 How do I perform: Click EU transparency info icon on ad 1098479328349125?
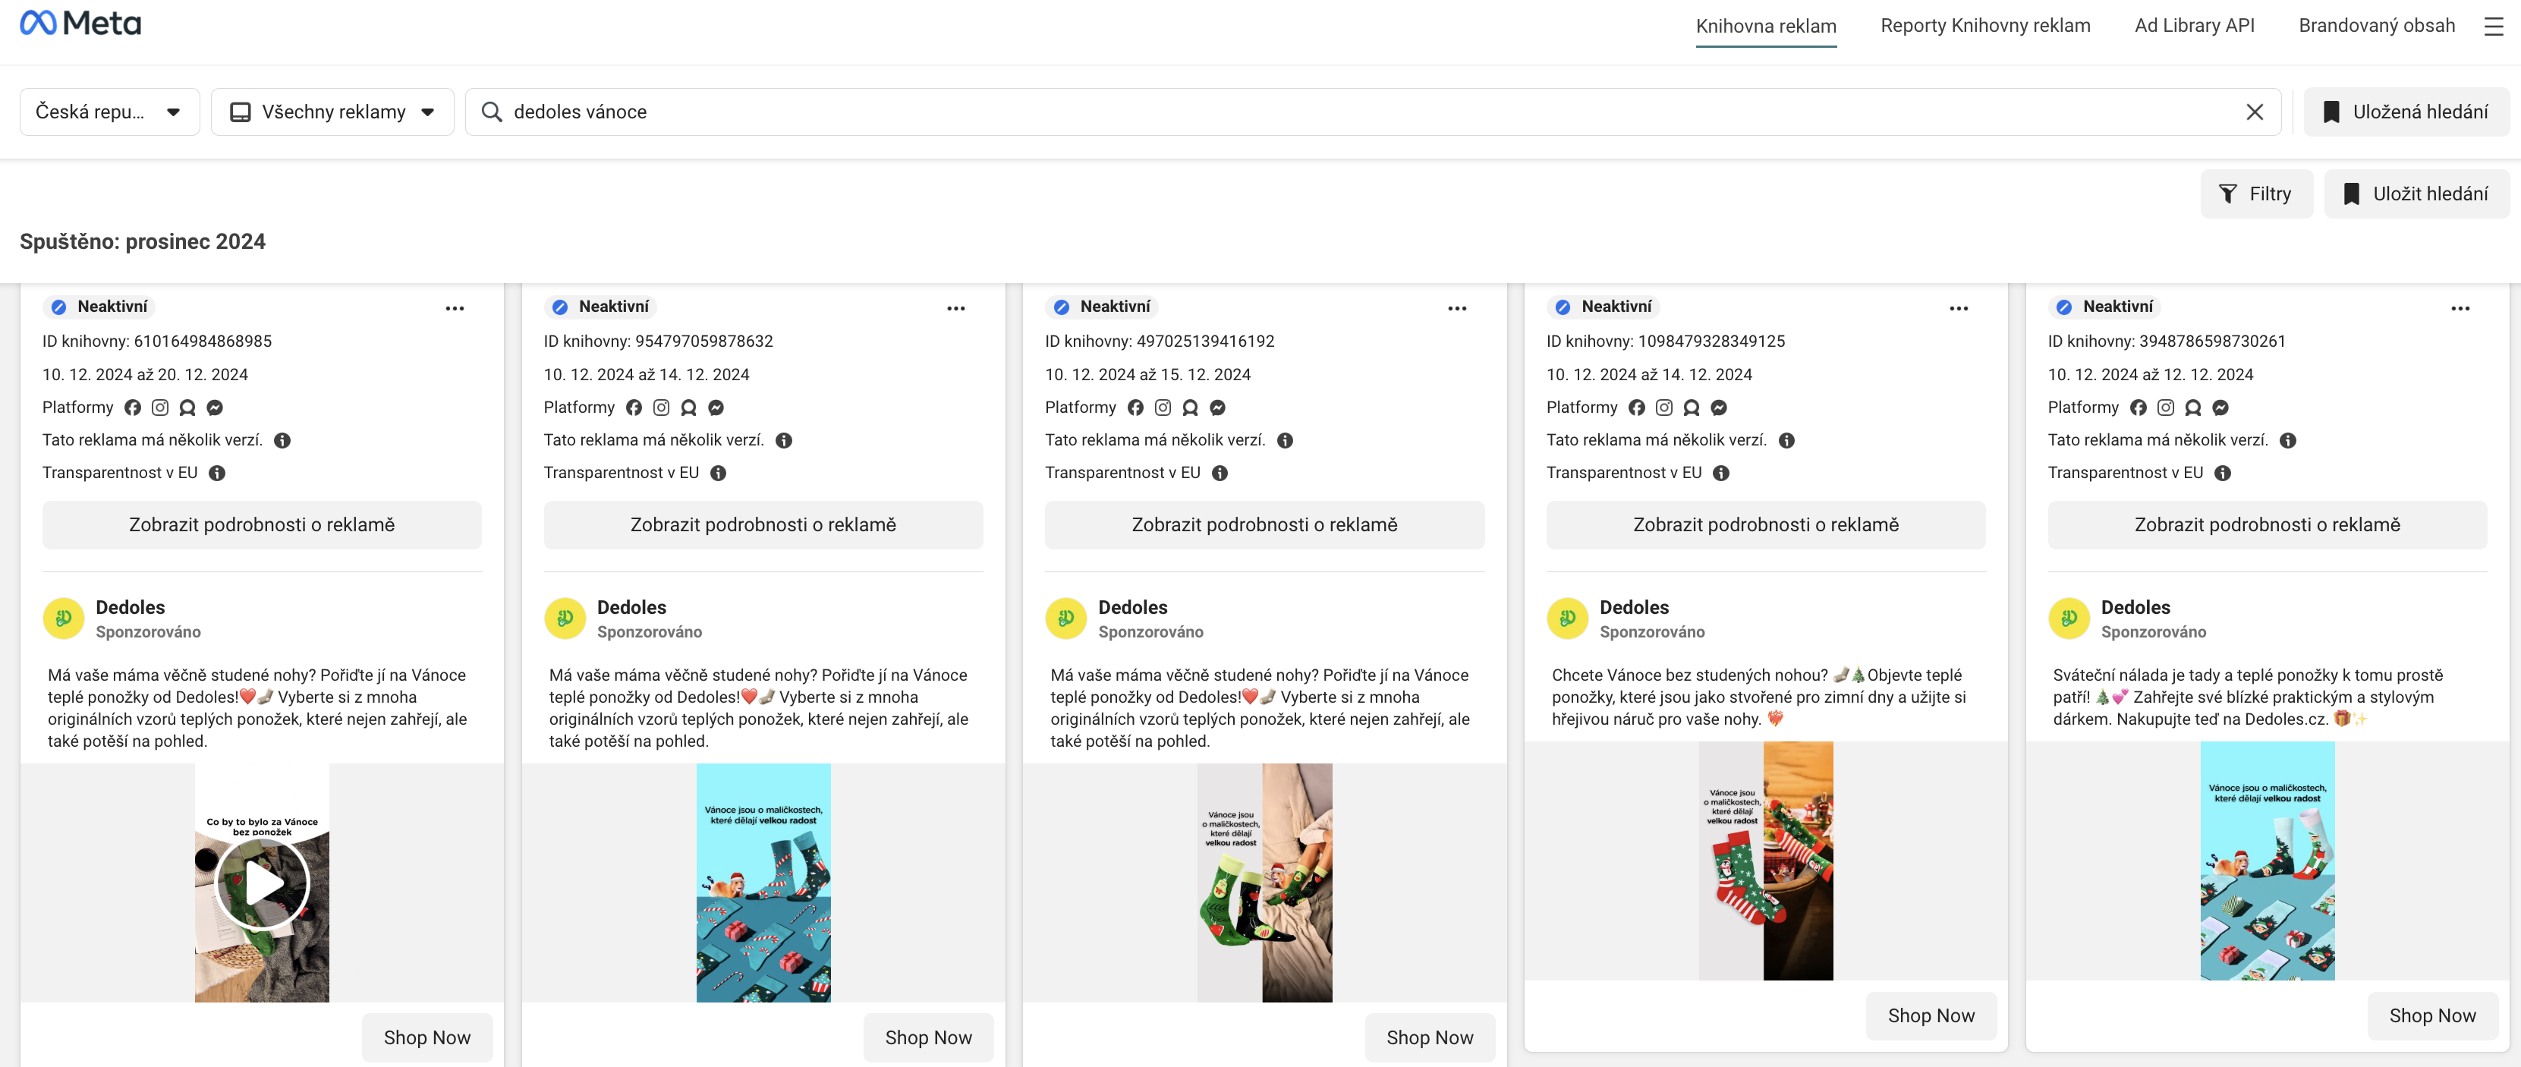tap(1721, 473)
